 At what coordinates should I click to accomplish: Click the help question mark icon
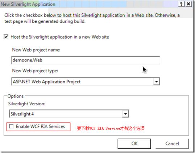click(181, 4)
